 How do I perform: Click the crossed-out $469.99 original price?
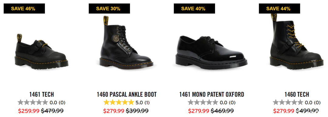[x=222, y=111]
